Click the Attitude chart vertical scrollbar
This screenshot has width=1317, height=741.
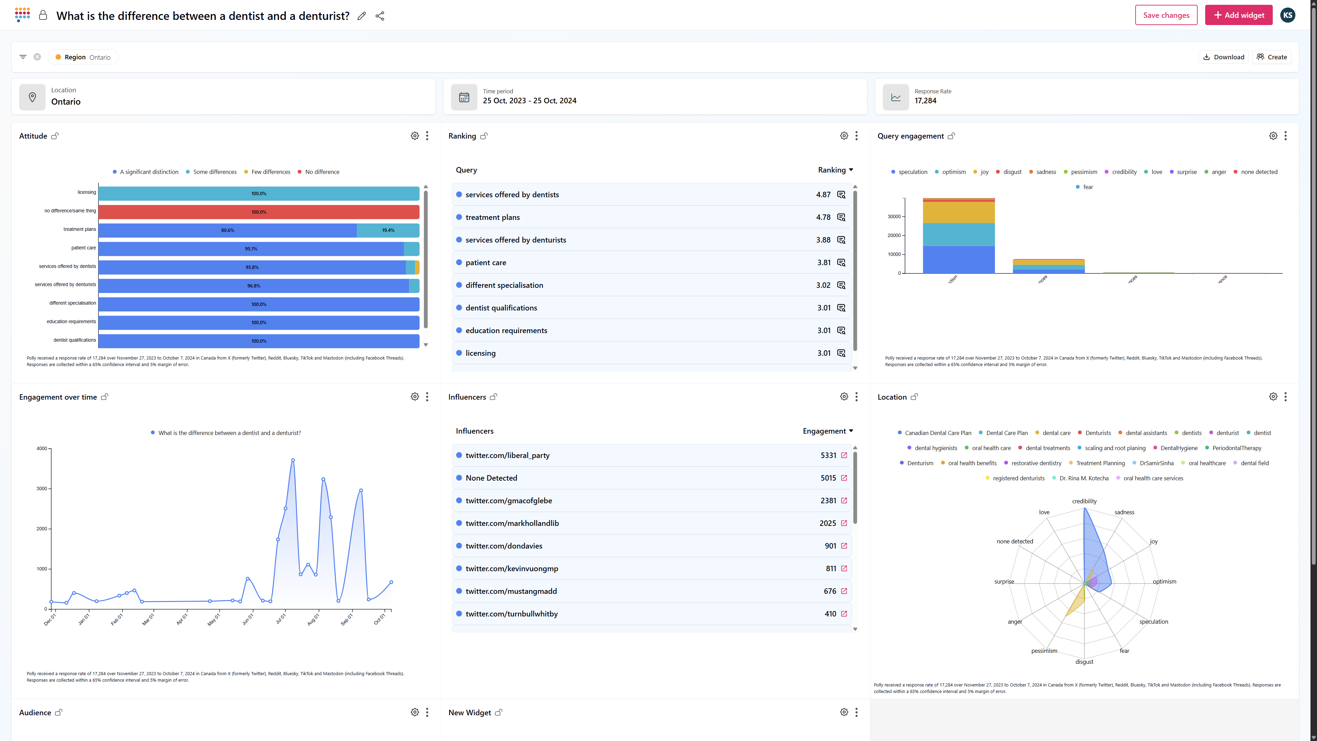[425, 259]
